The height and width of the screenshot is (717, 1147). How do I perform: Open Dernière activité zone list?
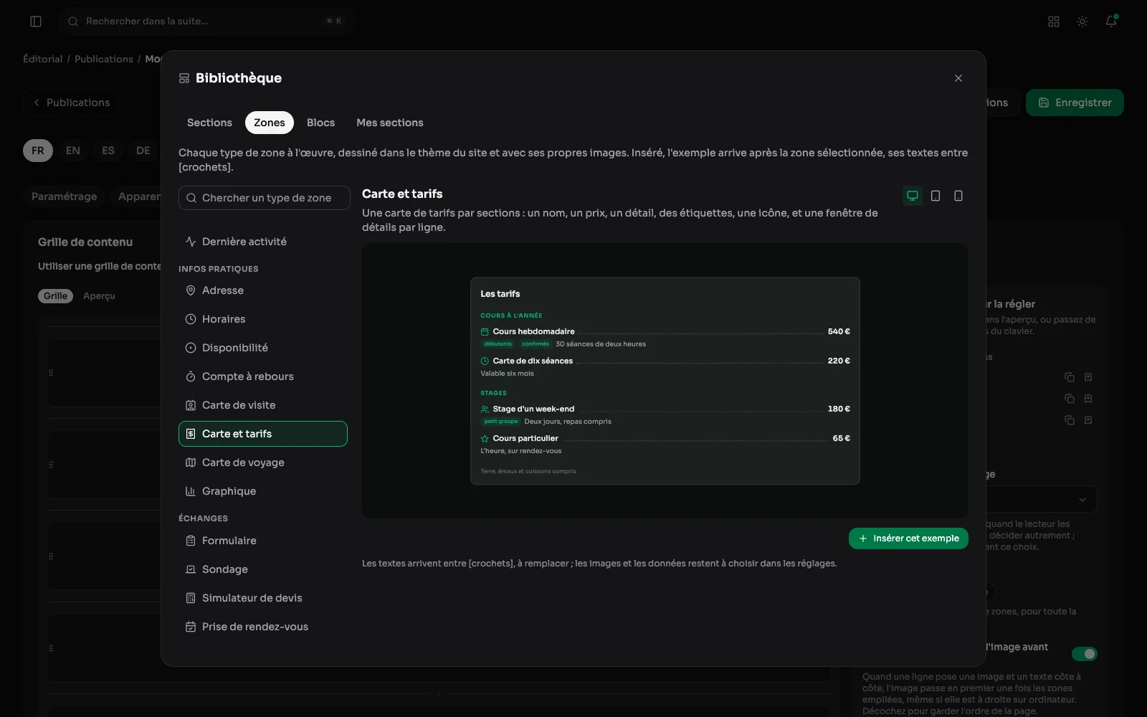coord(263,242)
